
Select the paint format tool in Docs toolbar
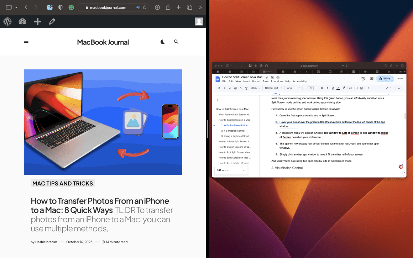(246, 88)
